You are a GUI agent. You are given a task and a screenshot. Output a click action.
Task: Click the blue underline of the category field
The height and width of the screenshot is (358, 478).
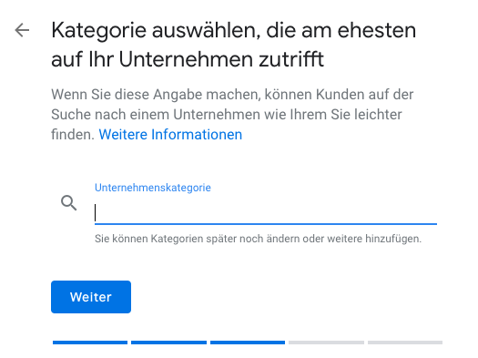point(266,224)
